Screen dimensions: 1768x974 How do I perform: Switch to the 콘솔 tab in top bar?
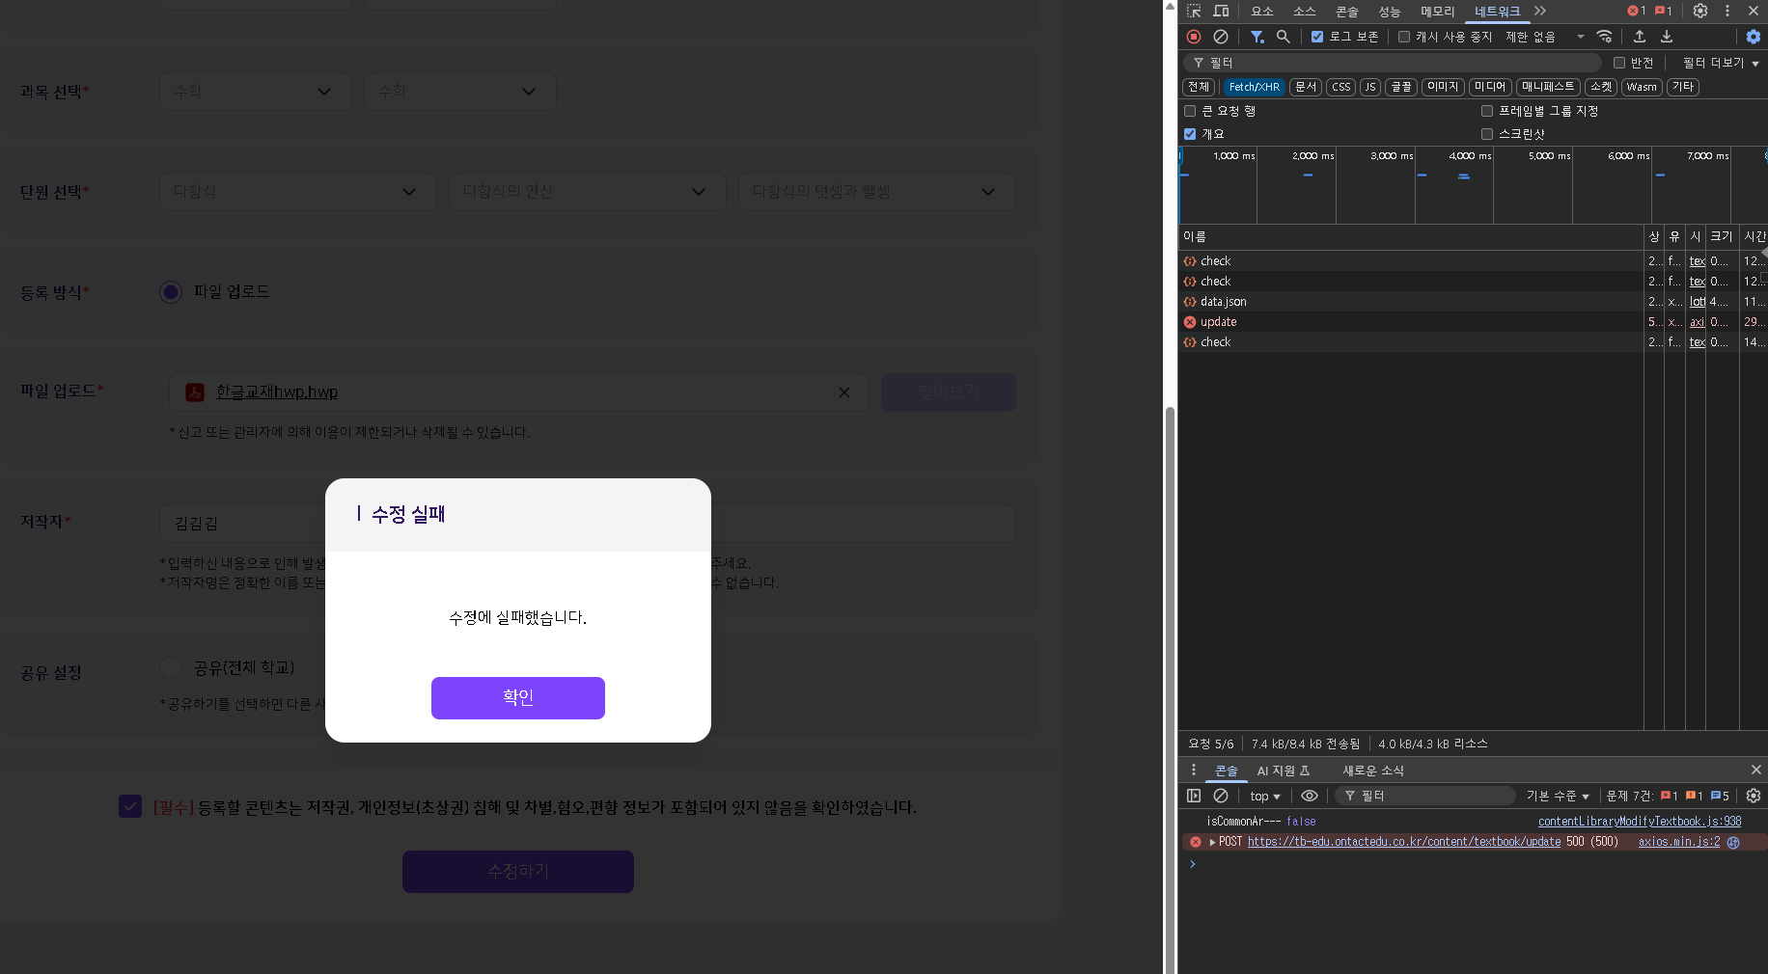pyautogui.click(x=1346, y=12)
